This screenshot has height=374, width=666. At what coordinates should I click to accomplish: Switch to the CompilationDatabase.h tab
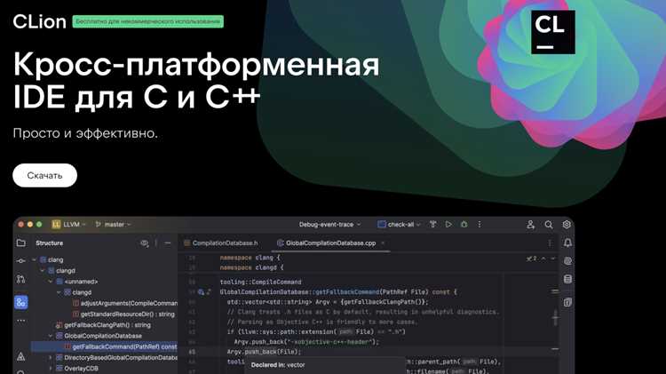(221, 243)
